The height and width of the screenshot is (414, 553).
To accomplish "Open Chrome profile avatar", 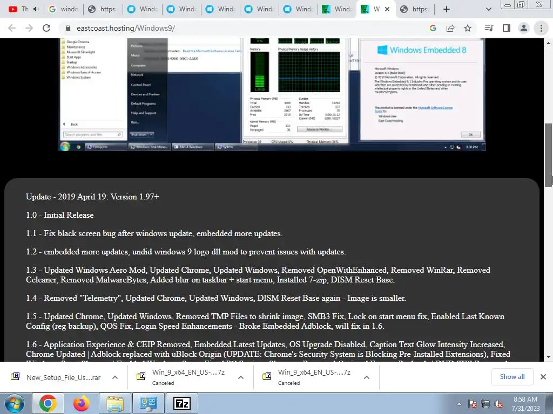I will (x=524, y=28).
